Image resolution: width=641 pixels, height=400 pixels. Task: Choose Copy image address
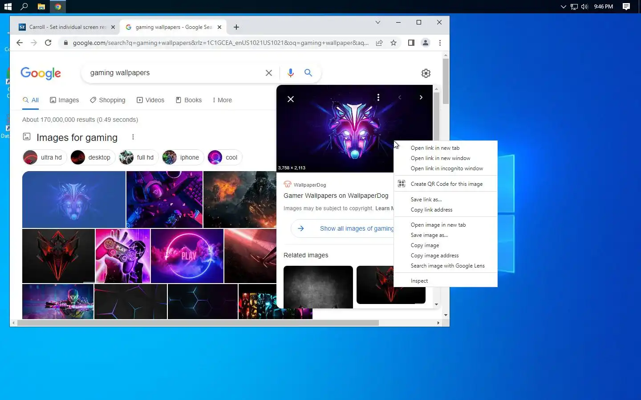(x=446, y=256)
